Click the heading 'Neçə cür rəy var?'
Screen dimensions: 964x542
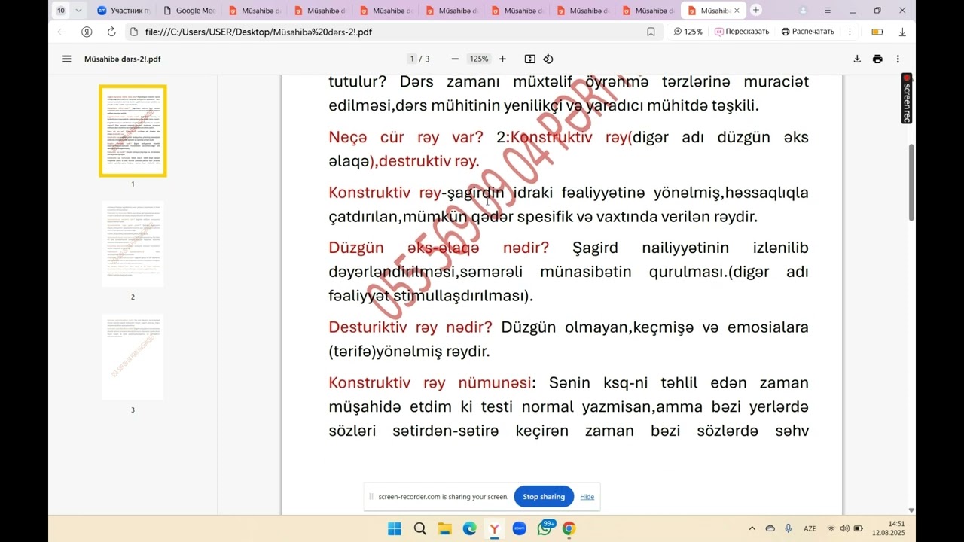pyautogui.click(x=406, y=137)
